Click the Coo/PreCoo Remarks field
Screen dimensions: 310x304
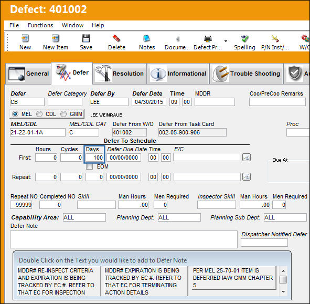point(277,102)
